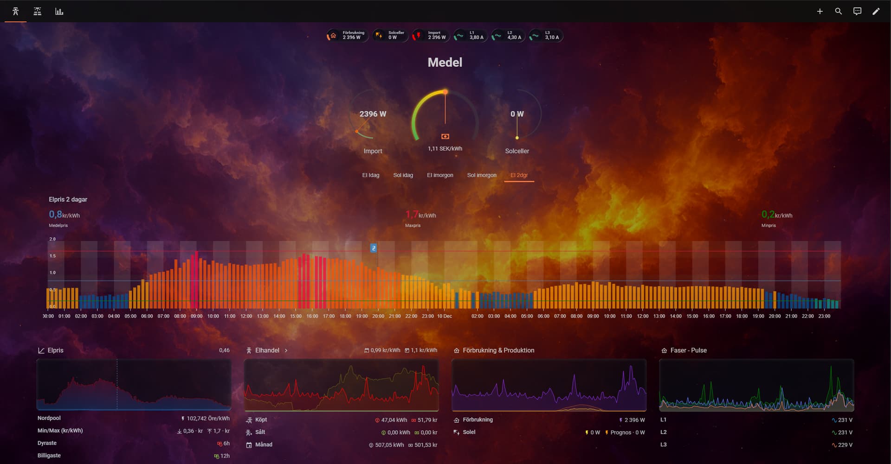Click the Import 2 396 W chip
891x464 pixels.
pos(431,35)
